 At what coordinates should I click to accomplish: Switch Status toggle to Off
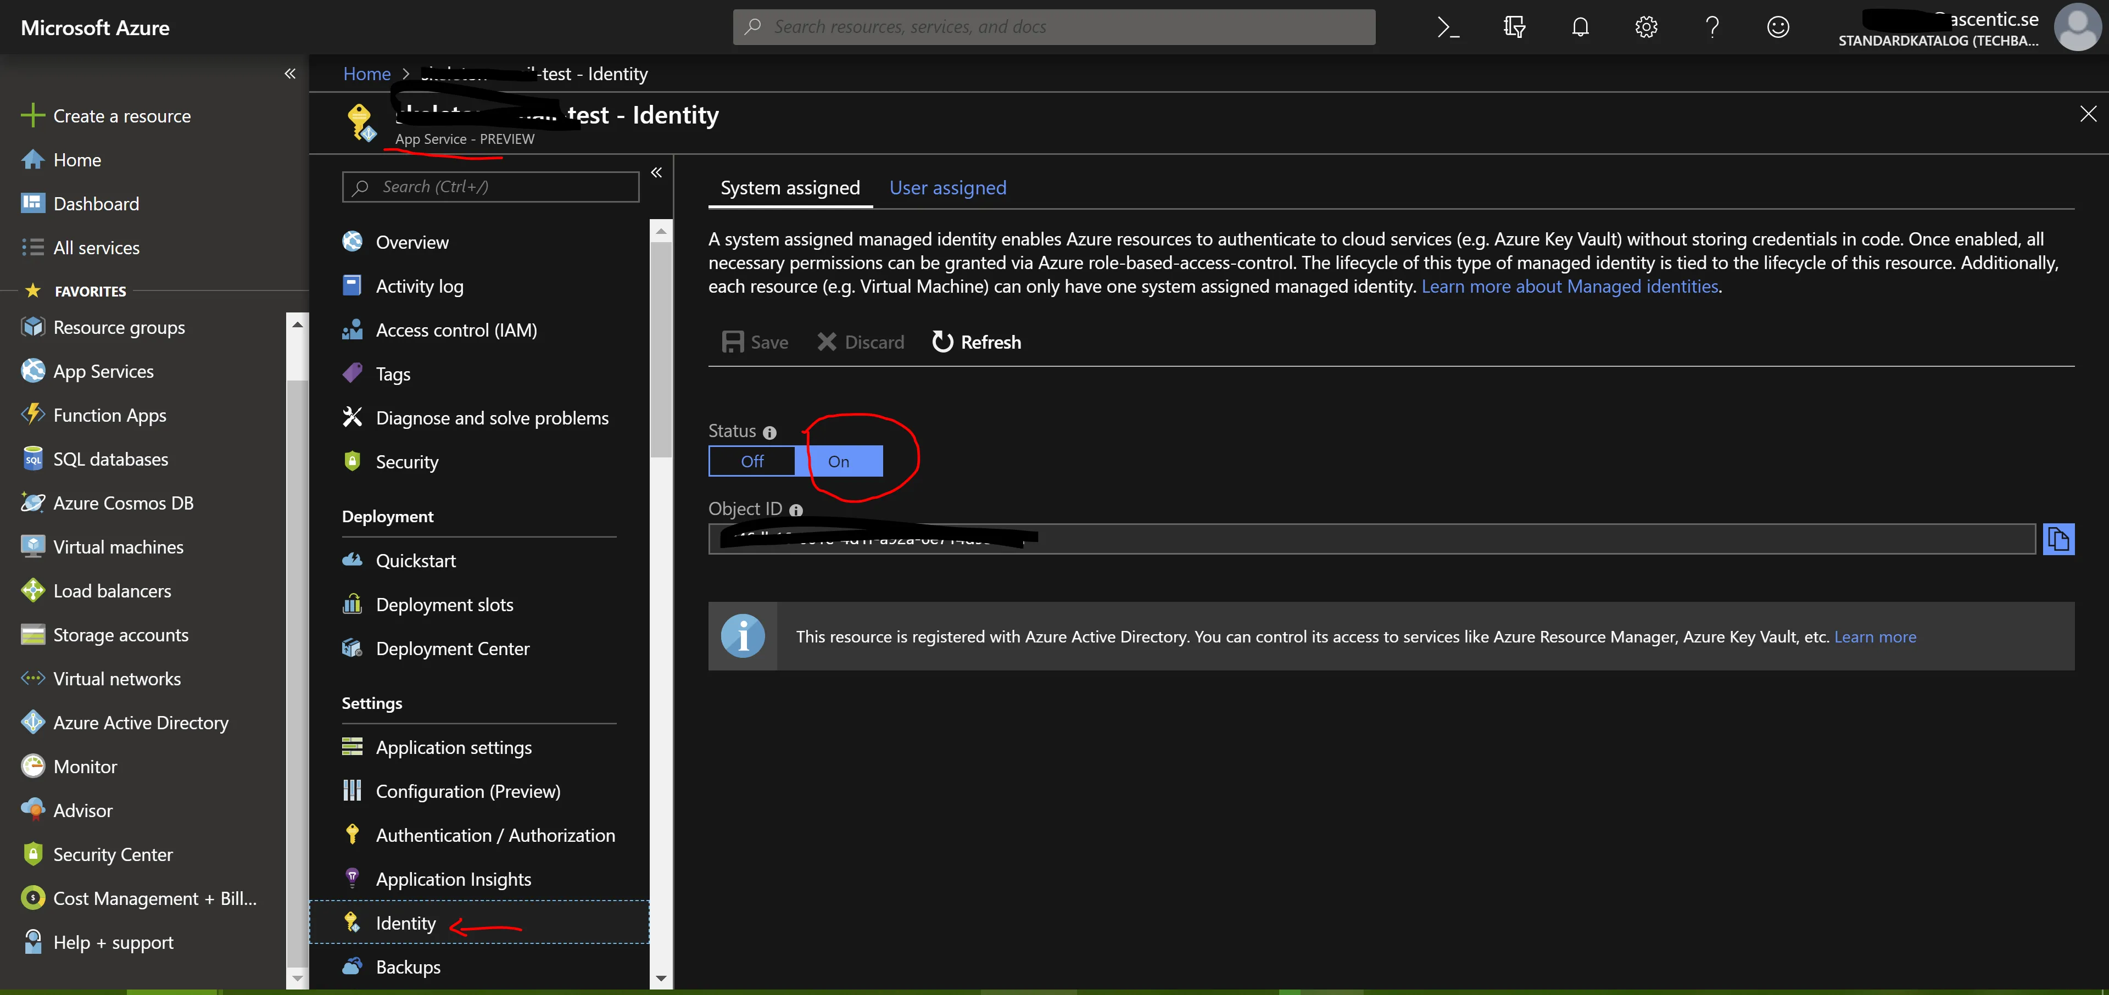click(751, 461)
